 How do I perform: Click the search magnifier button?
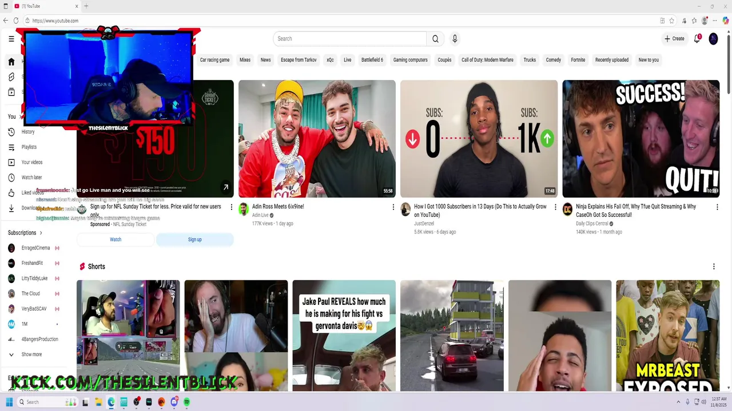tap(435, 39)
